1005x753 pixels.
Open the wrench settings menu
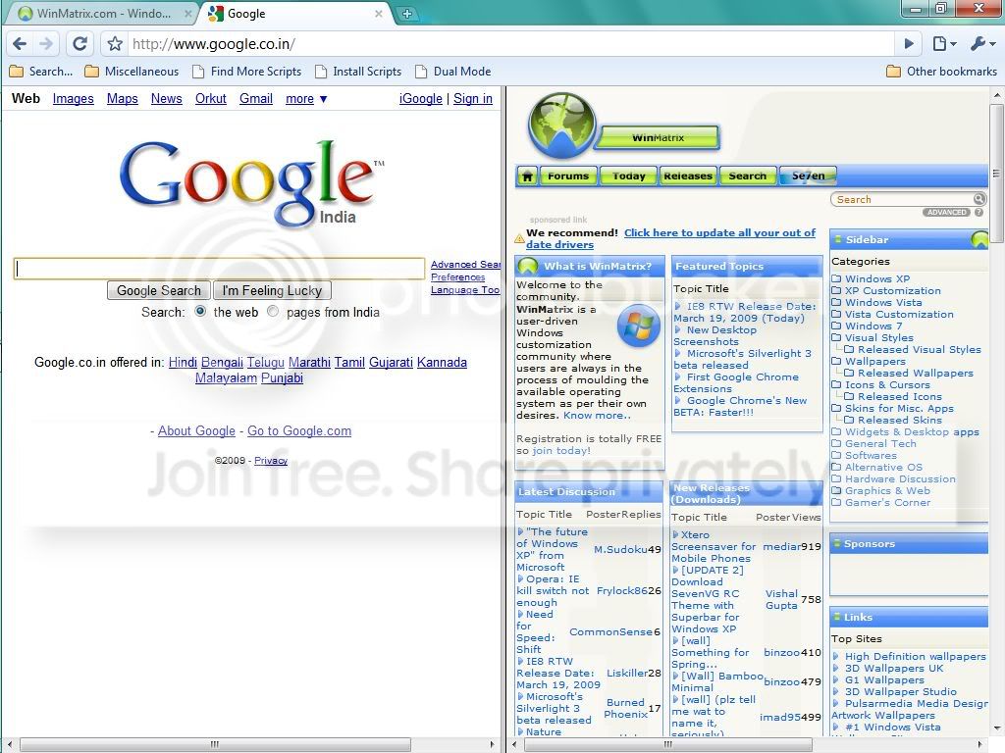pos(981,43)
